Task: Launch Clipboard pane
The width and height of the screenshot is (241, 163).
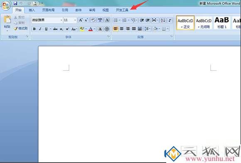Action: click(x=27, y=36)
